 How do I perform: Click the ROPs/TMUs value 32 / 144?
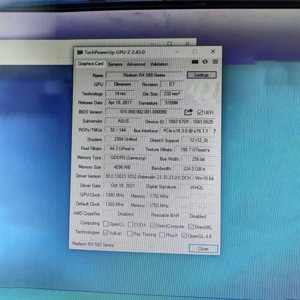pos(118,130)
